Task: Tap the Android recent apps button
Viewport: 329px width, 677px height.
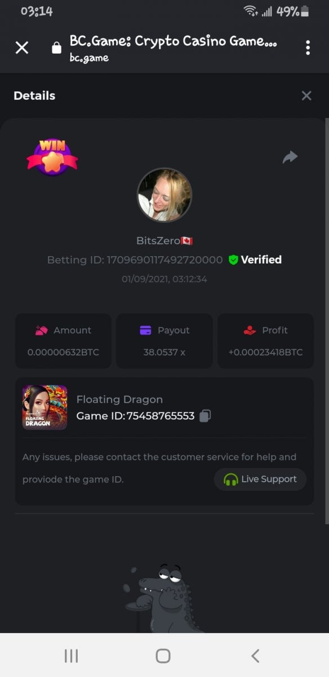Action: (71, 656)
